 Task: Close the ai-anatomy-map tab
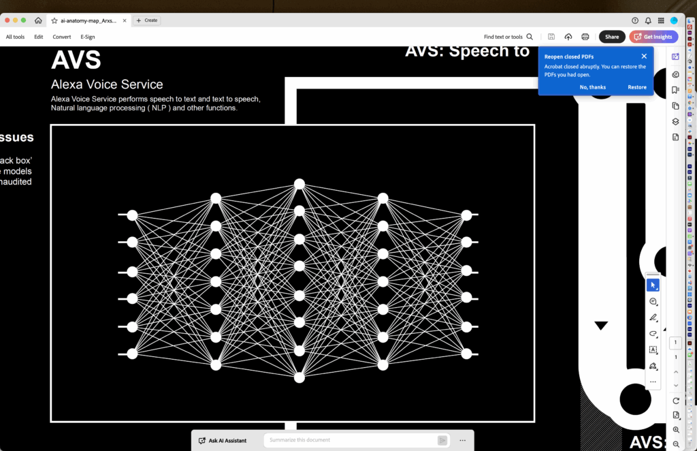click(125, 20)
